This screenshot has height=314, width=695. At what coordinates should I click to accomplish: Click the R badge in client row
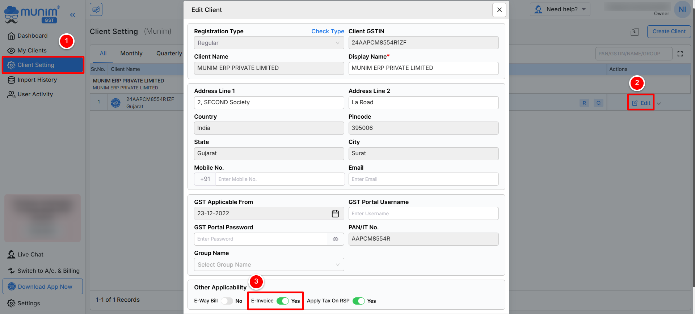coord(584,103)
